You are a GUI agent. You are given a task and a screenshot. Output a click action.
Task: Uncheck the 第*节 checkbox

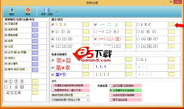click(53, 75)
